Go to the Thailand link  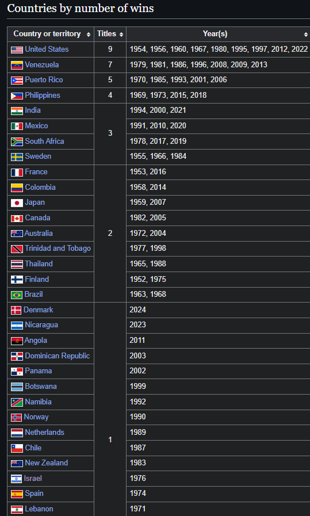(x=39, y=263)
